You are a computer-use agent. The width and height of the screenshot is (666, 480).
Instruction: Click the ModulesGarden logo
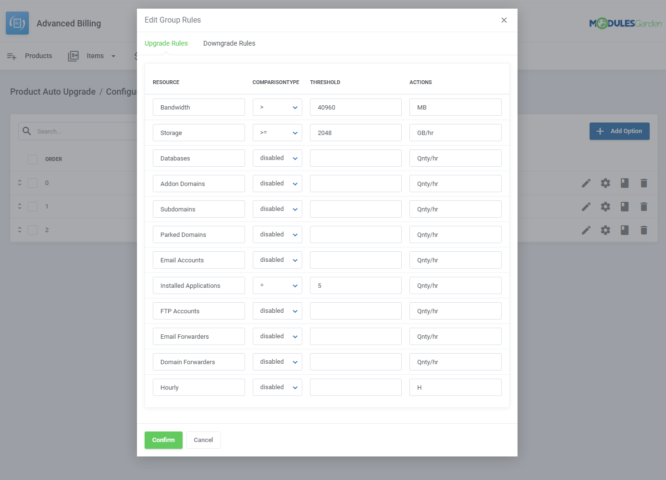tap(626, 23)
